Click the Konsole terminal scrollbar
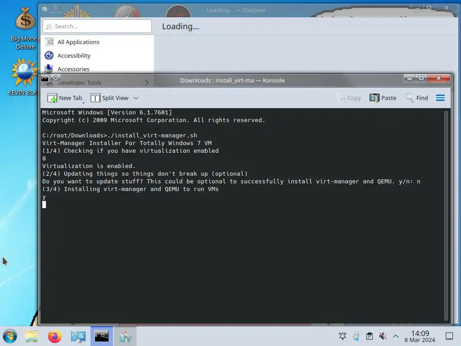 tap(446, 216)
